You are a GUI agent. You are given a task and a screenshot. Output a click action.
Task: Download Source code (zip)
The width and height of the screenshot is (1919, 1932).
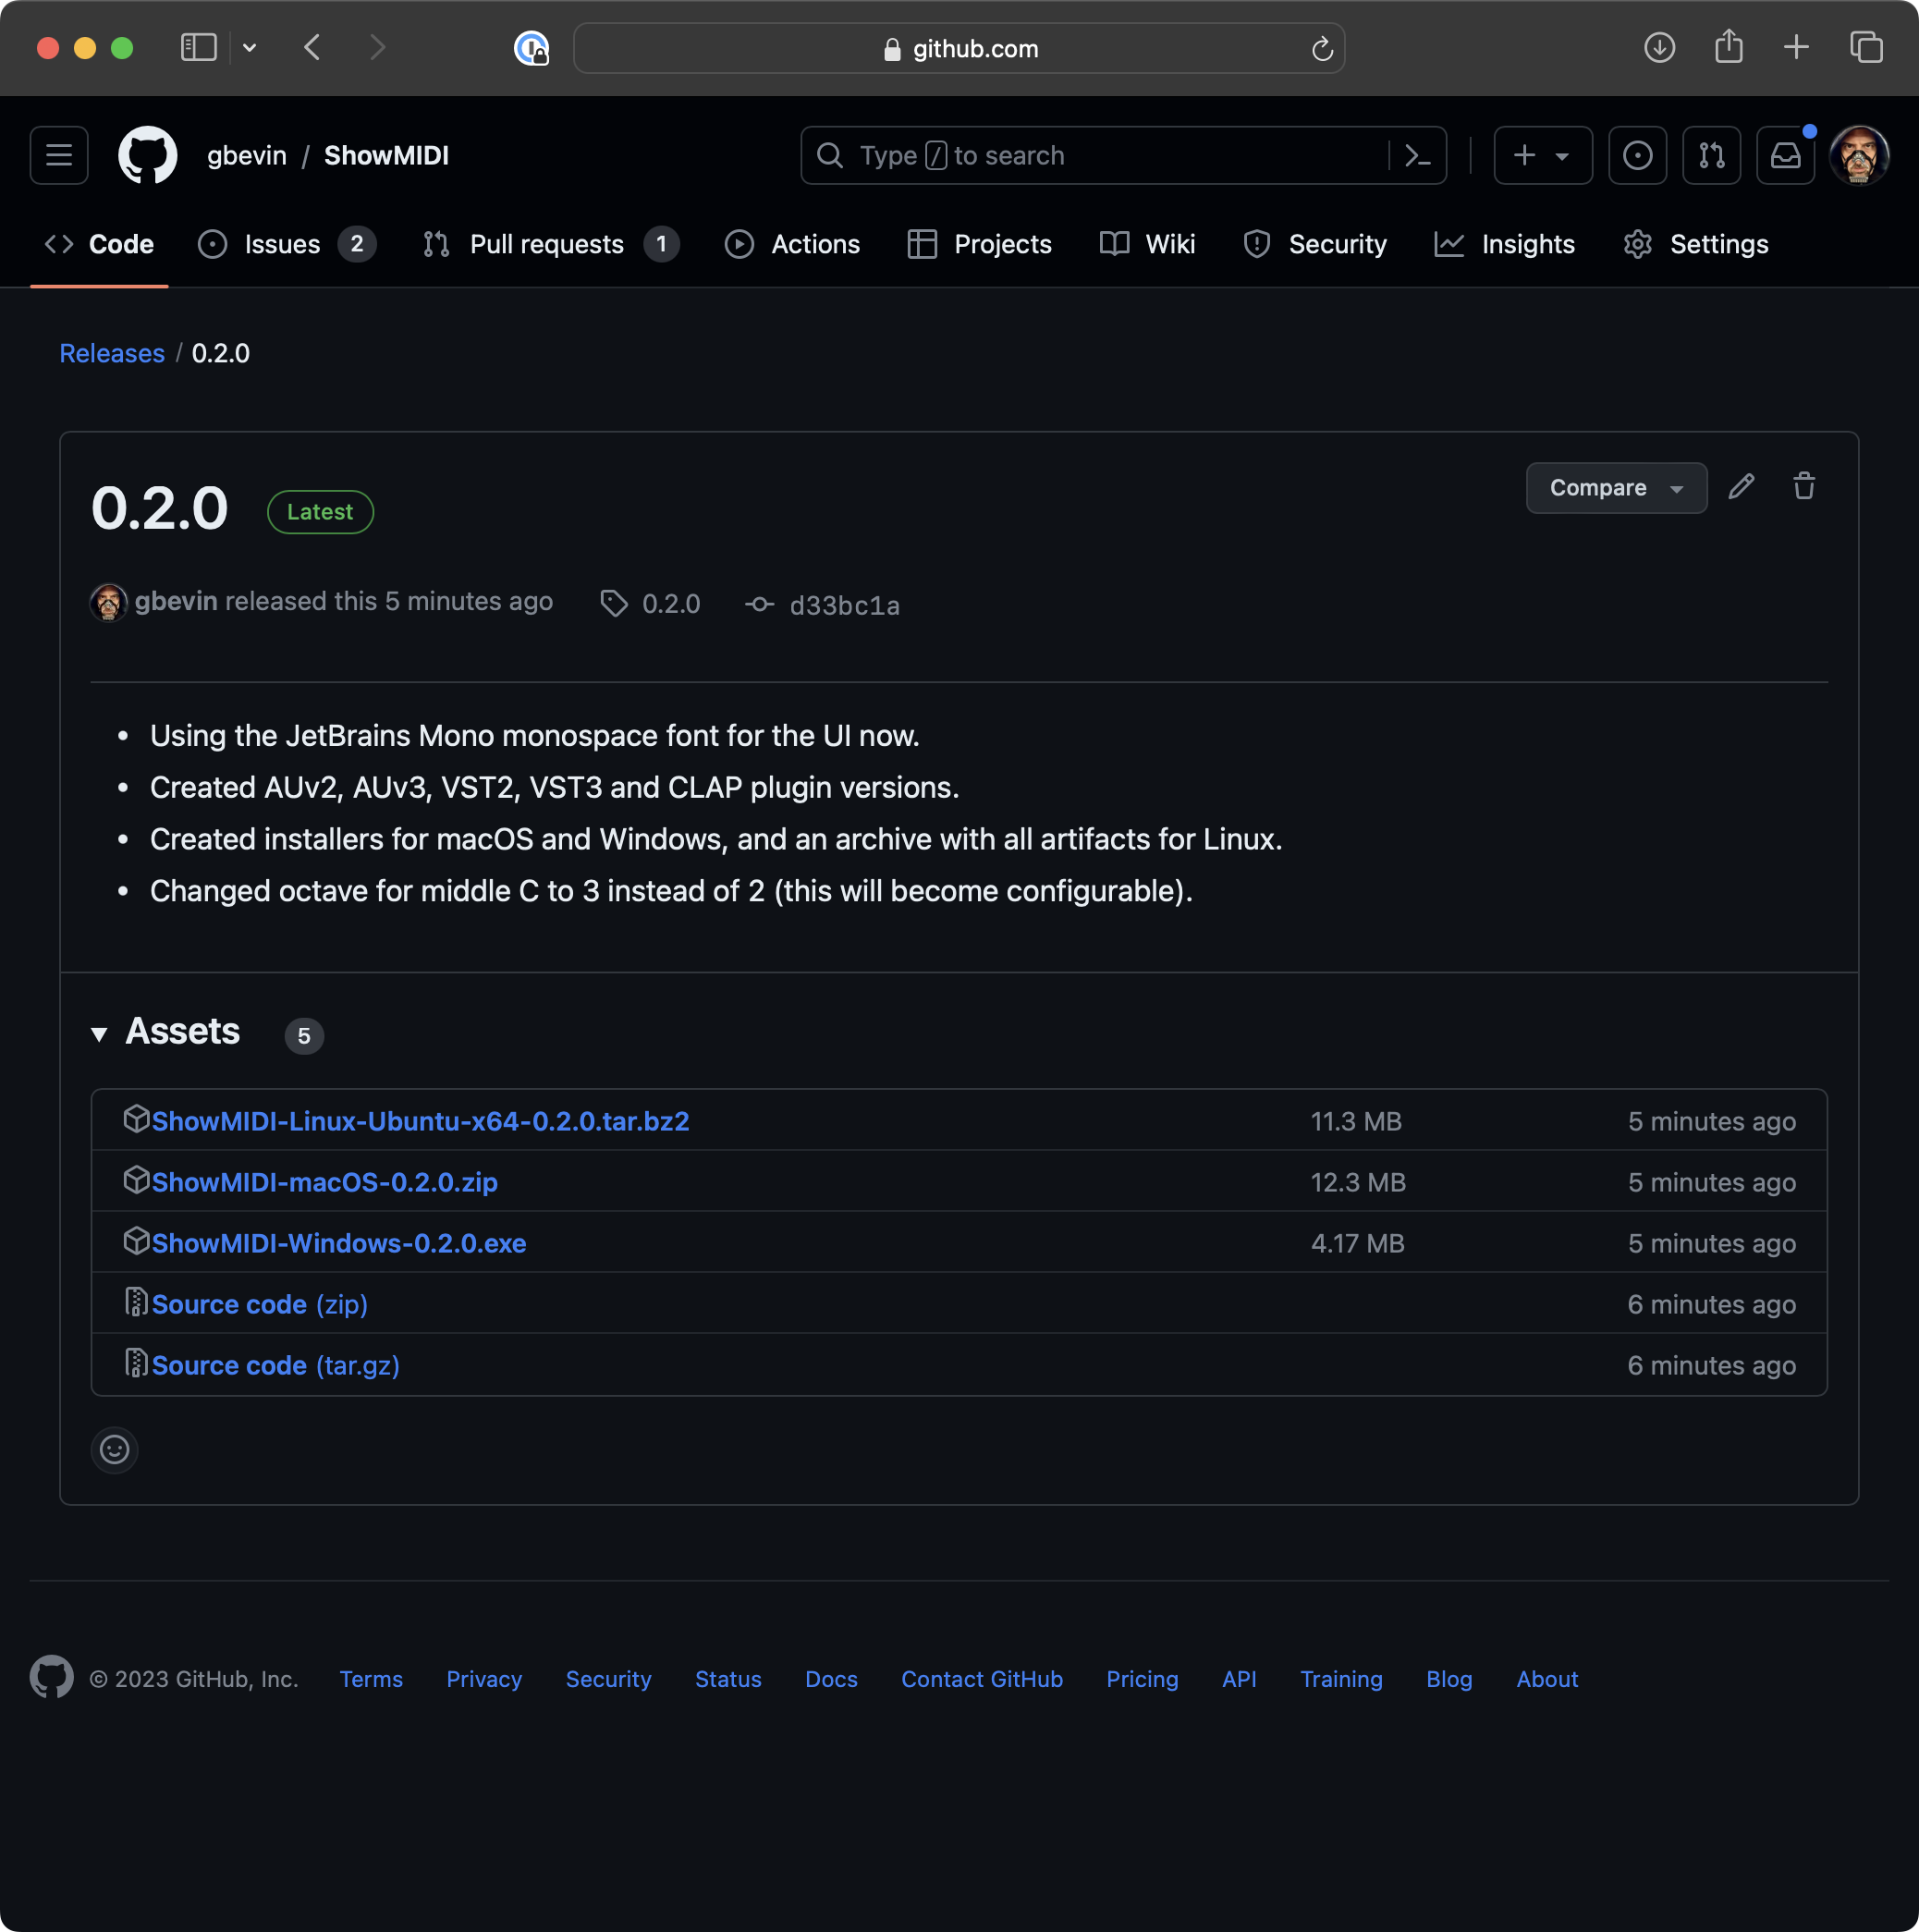[x=260, y=1303]
